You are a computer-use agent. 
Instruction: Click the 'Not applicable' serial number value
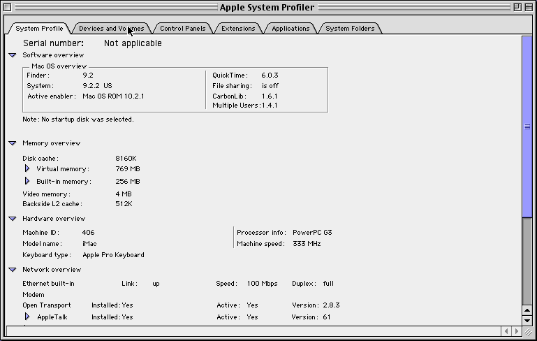click(133, 43)
